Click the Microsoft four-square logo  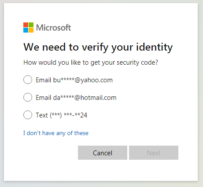28,27
